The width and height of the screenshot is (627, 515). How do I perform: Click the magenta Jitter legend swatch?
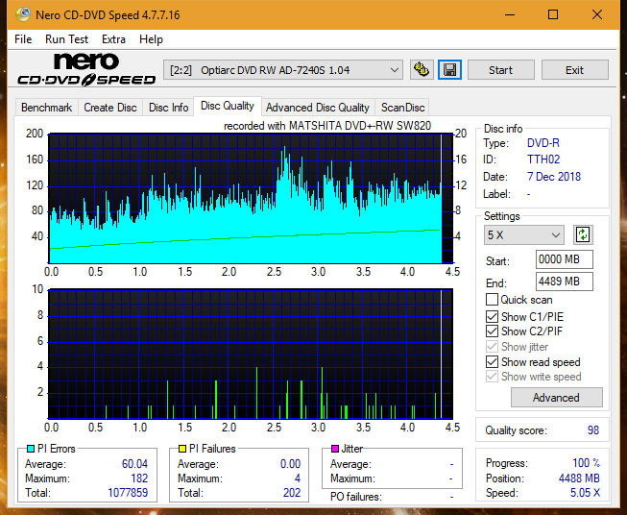coord(335,449)
